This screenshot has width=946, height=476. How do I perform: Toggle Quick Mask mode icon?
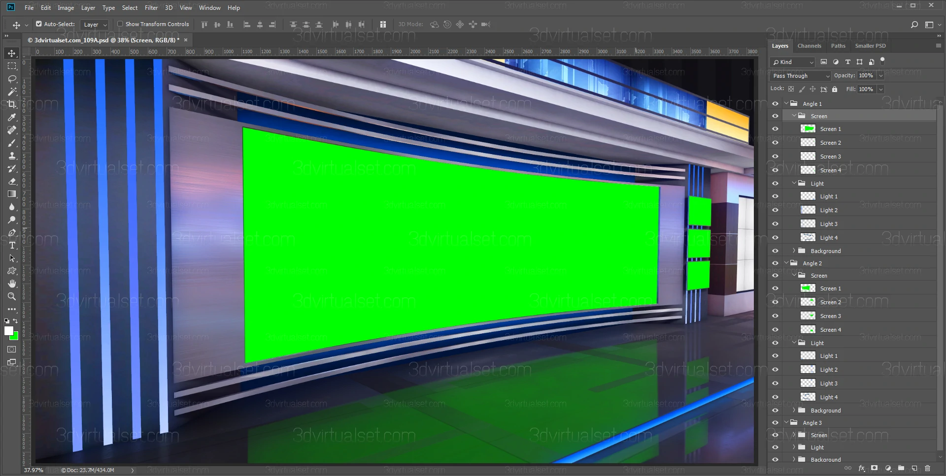12,349
